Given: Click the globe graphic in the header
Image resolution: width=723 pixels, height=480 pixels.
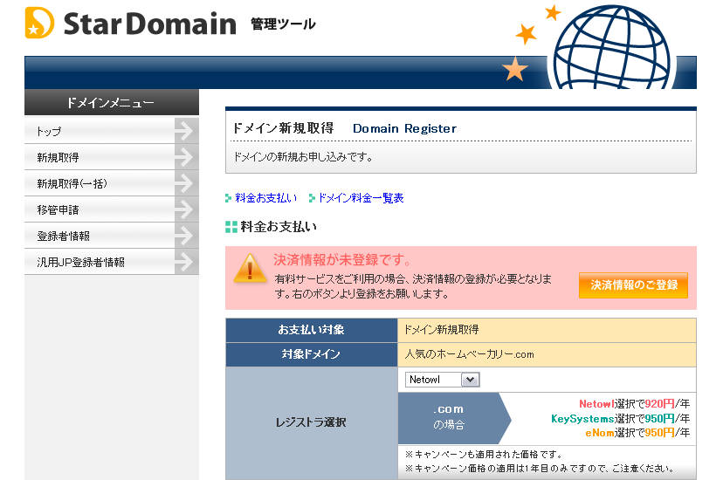Looking at the screenshot, I should tap(611, 47).
